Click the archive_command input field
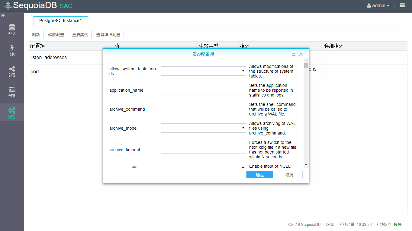Image resolution: width=412 pixels, height=231 pixels. tap(203, 109)
